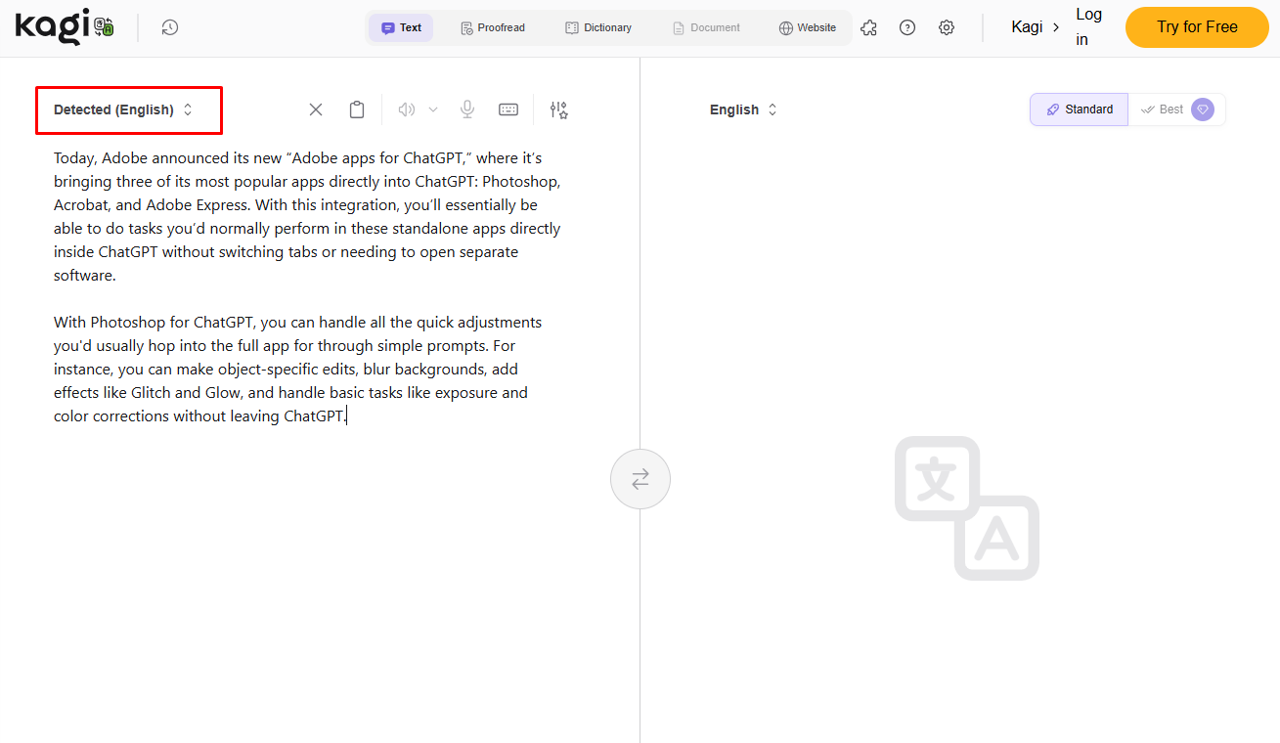Open the virtual keyboard icon
The width and height of the screenshot is (1280, 743).
click(x=508, y=109)
